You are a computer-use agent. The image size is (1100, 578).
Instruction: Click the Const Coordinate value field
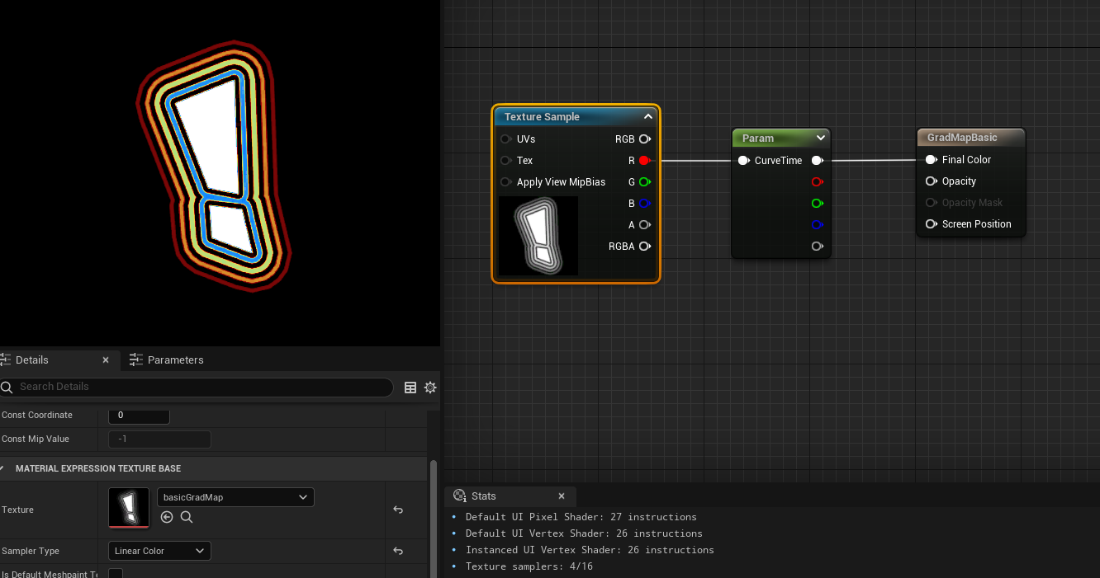pyautogui.click(x=139, y=416)
